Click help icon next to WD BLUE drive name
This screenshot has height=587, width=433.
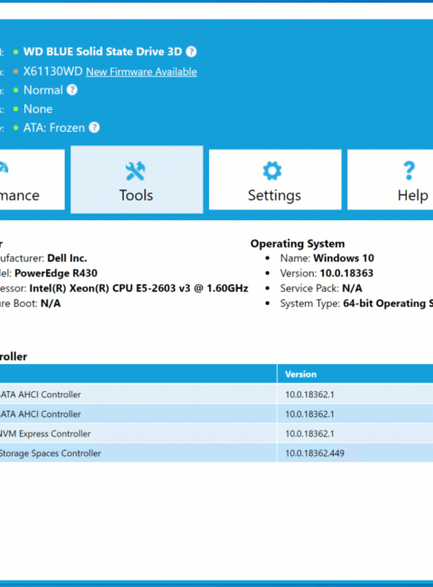click(x=191, y=51)
